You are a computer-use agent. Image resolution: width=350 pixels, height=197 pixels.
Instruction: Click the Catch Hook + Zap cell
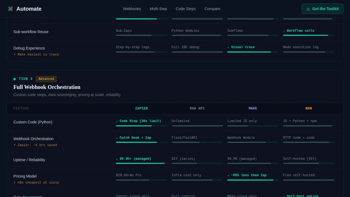(x=133, y=138)
